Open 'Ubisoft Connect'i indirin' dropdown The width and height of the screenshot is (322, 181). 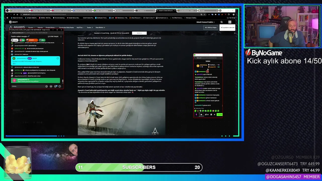point(206,22)
